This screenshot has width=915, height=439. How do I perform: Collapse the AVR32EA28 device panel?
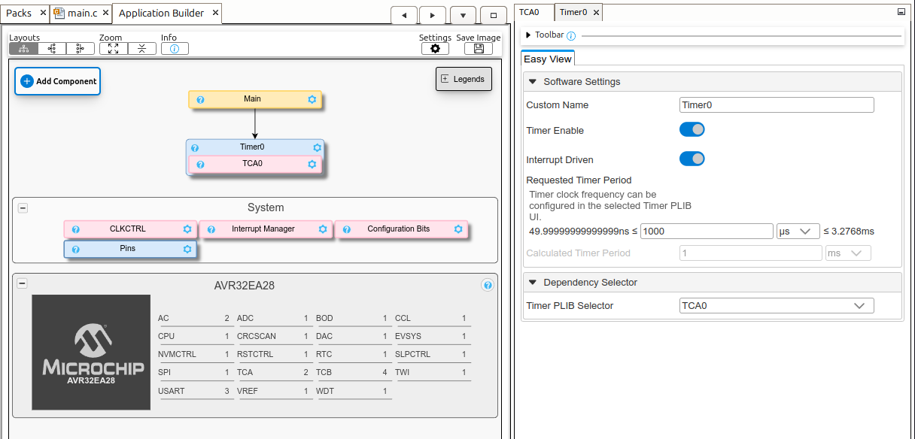[23, 283]
